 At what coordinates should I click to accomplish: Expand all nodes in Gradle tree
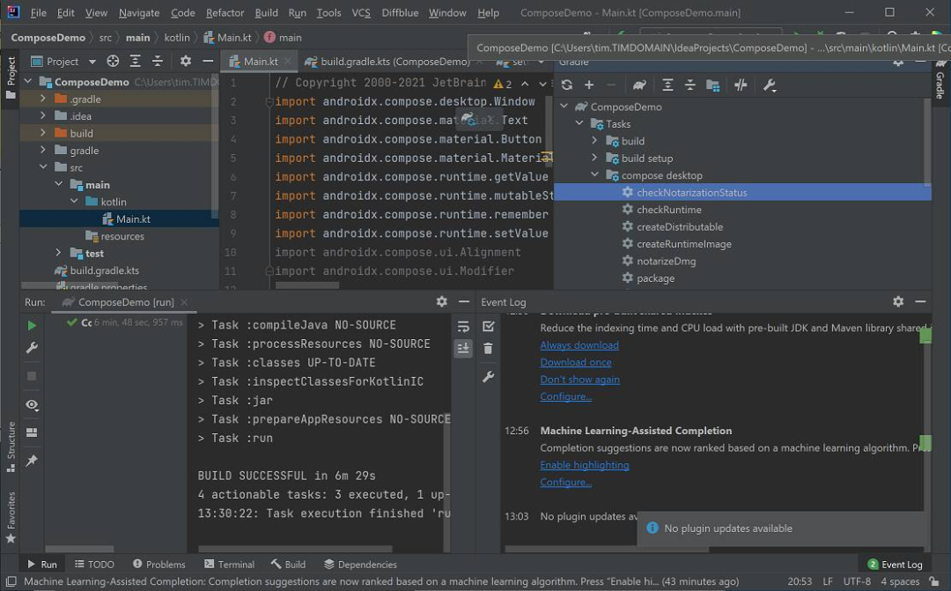[x=669, y=85]
